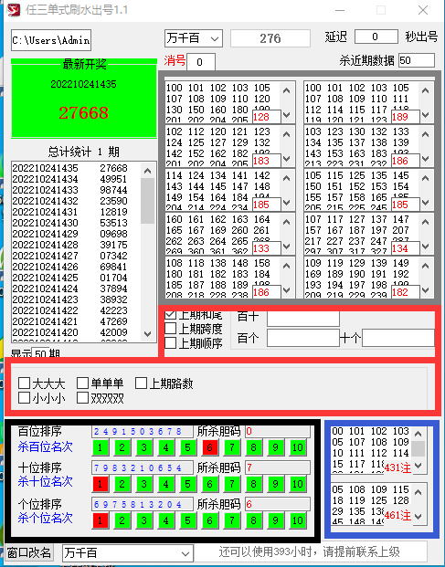
Task: Click the 窗口改名 button
Action: tap(29, 553)
